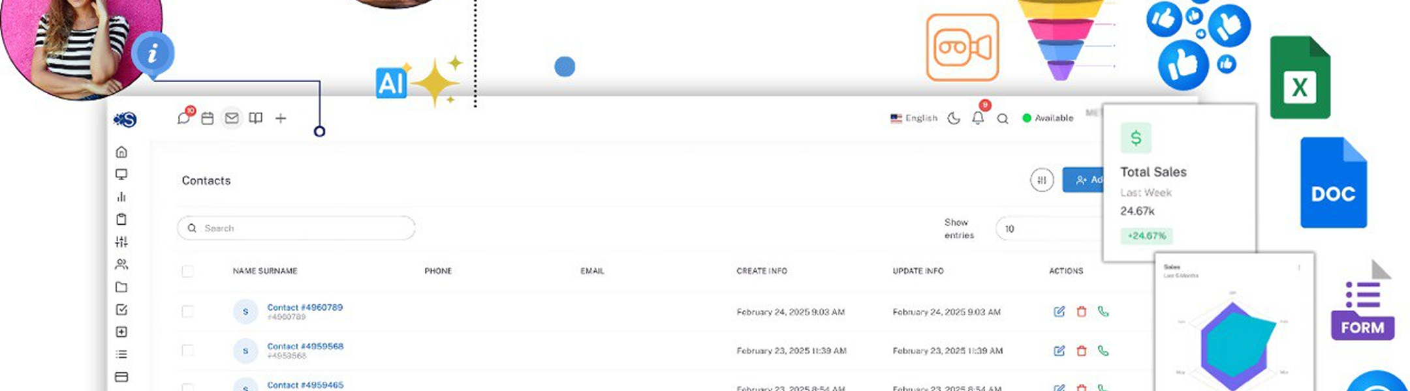Open Contact #4960789 link
Viewport: 1410px width, 391px height.
tap(305, 308)
